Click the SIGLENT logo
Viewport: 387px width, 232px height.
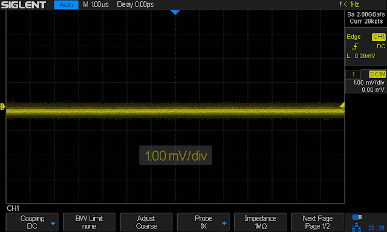pyautogui.click(x=24, y=5)
